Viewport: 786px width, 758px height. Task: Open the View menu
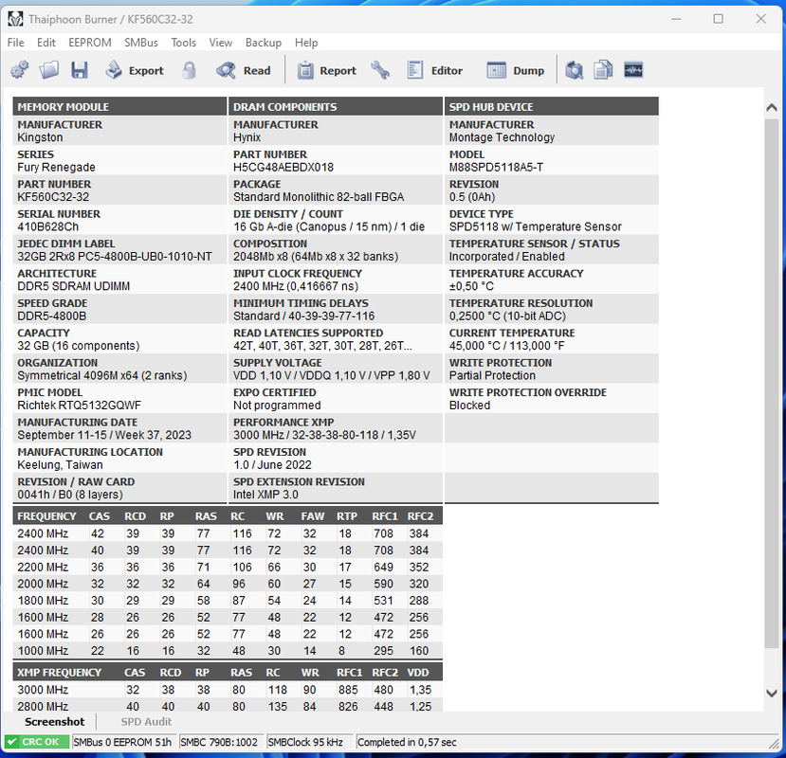(221, 43)
